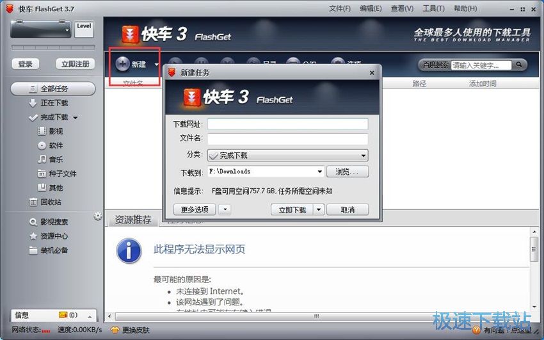Click the sidebar settings gear icon

pos(98,216)
